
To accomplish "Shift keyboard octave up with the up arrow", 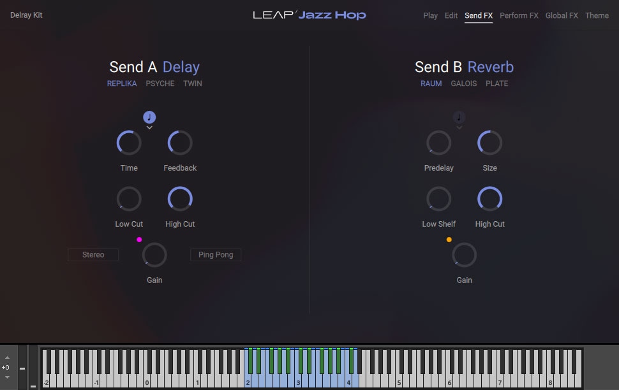I will [x=7, y=358].
